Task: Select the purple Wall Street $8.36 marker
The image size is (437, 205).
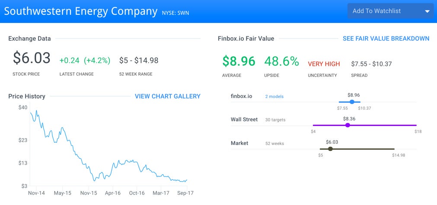Action: click(x=348, y=125)
